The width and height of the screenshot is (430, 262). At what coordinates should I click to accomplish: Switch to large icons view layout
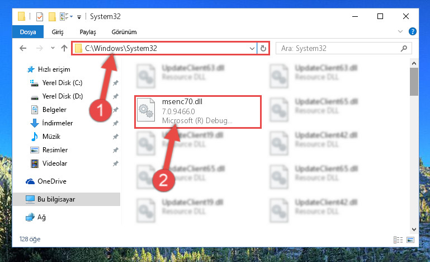410,240
